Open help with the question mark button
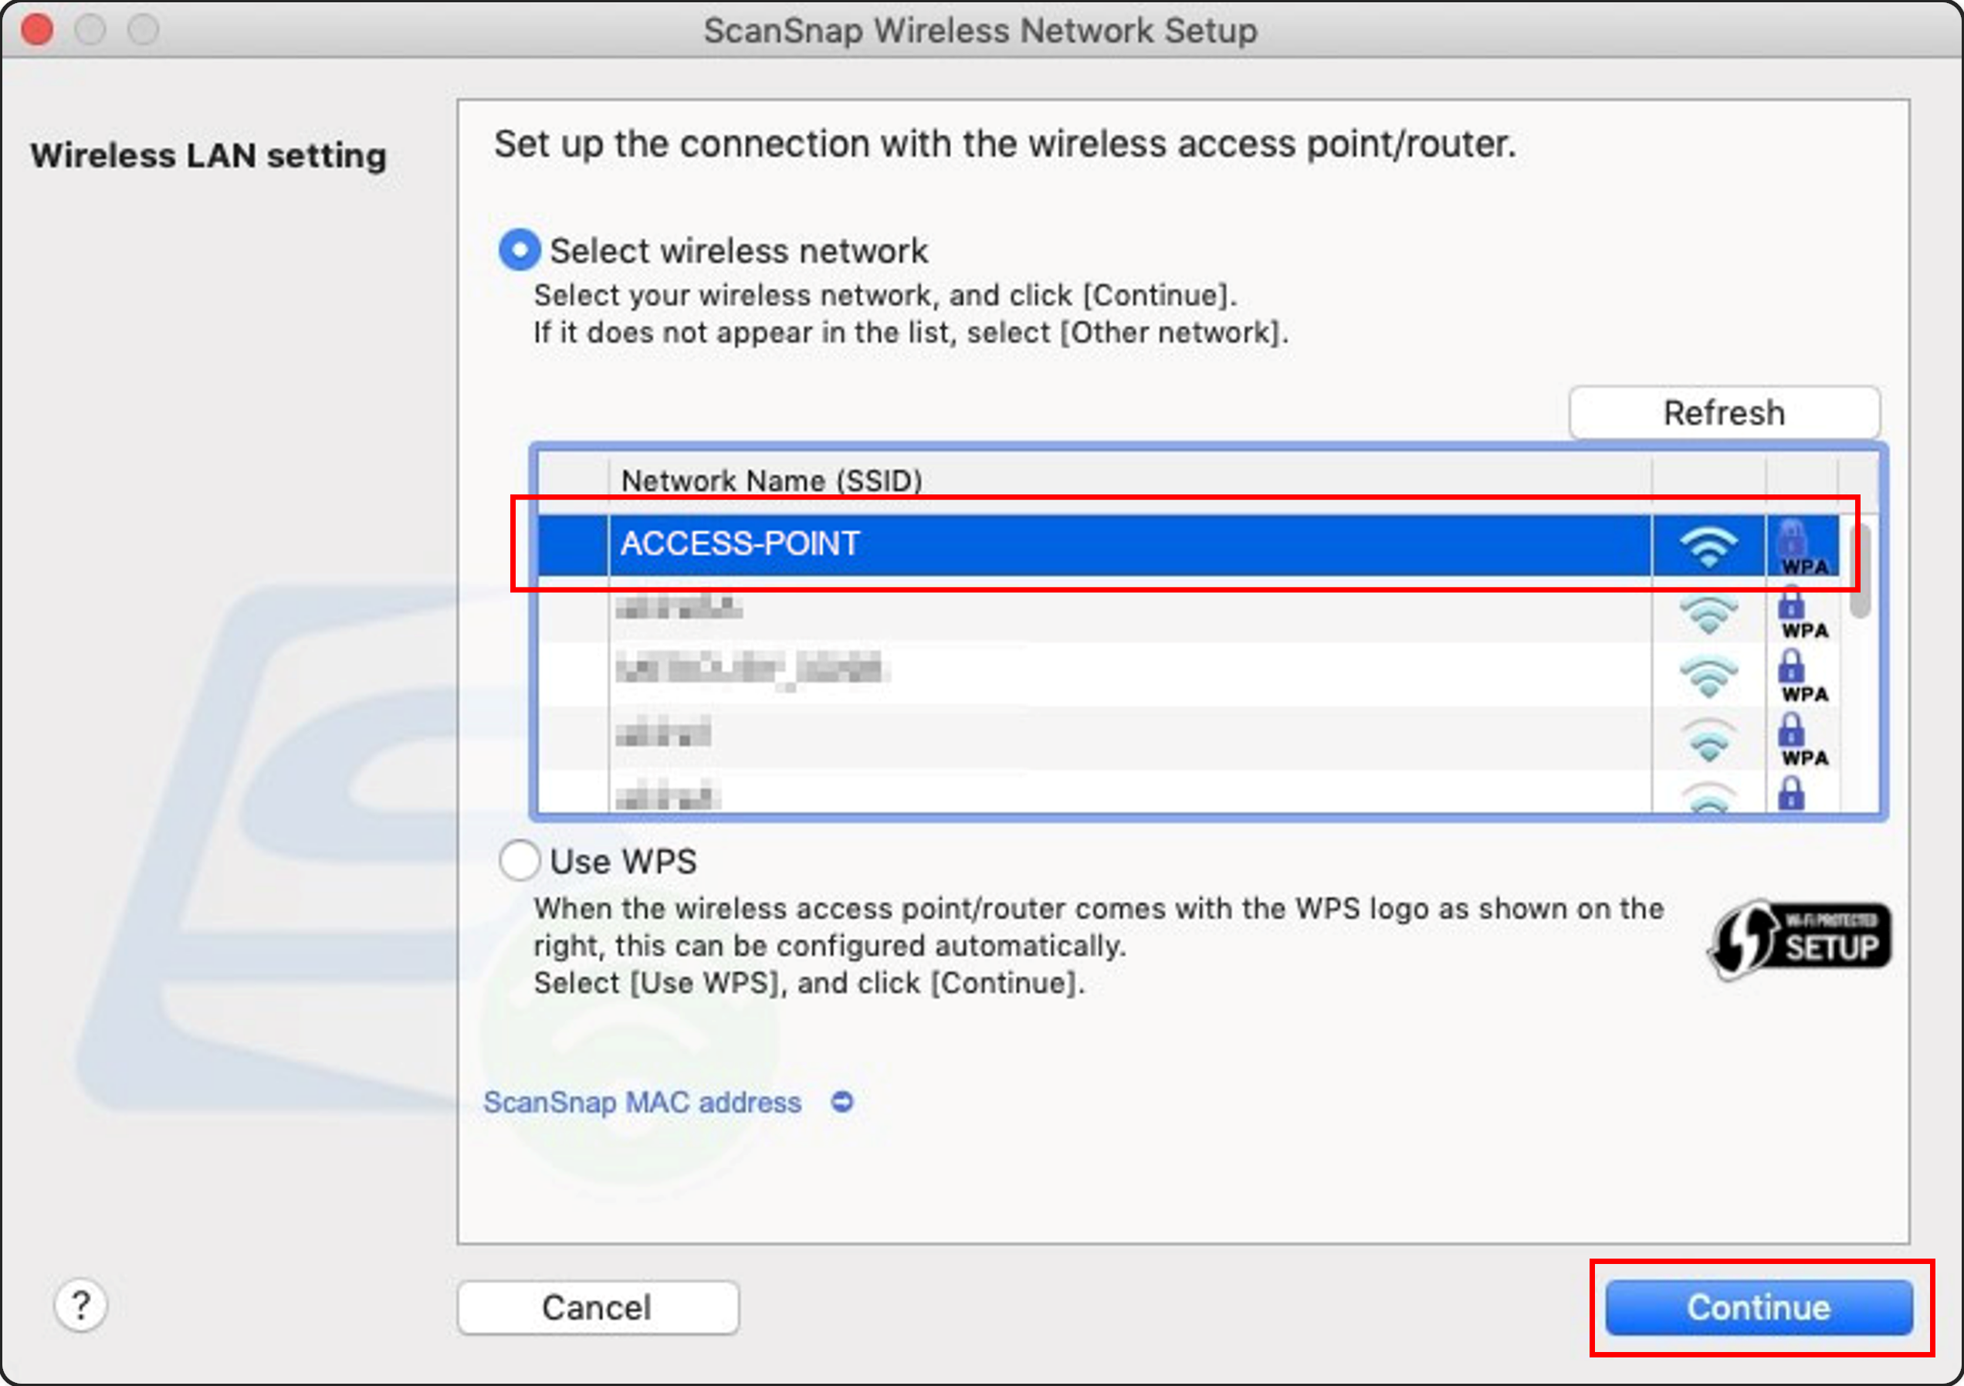The width and height of the screenshot is (1964, 1386). (80, 1305)
